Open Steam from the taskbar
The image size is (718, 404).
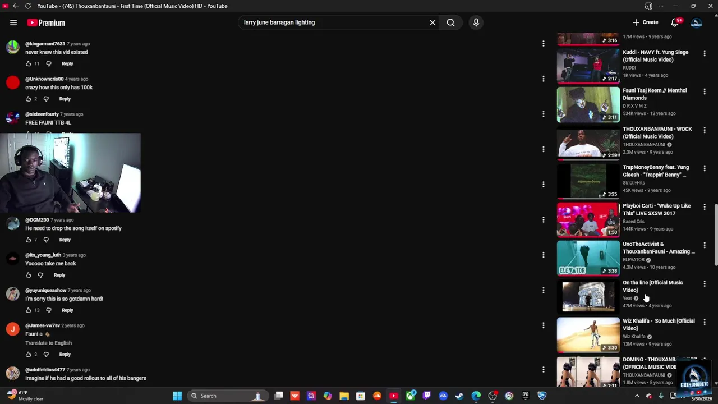click(459, 396)
